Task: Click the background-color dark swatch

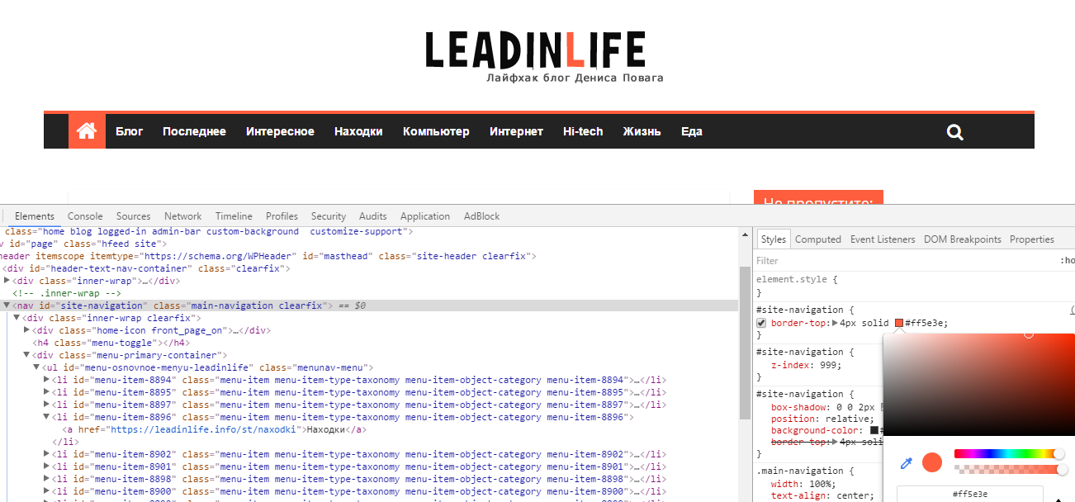Action: coord(874,430)
